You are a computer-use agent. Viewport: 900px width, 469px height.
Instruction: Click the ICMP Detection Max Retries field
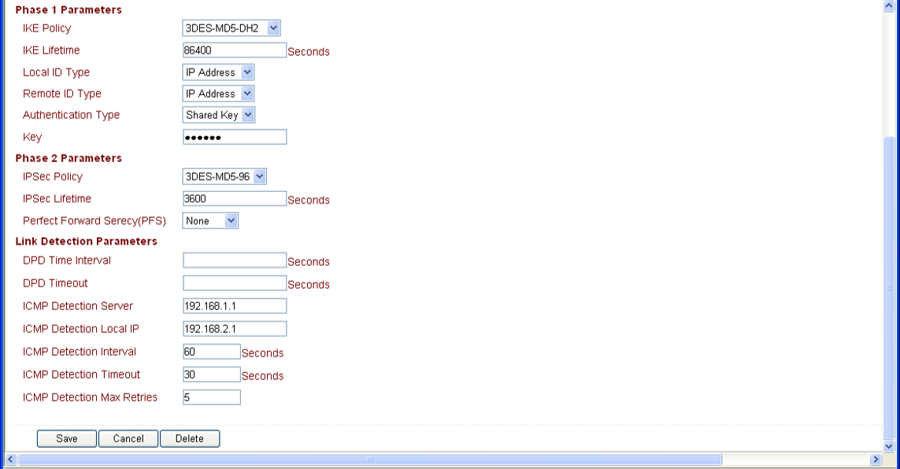tap(211, 397)
